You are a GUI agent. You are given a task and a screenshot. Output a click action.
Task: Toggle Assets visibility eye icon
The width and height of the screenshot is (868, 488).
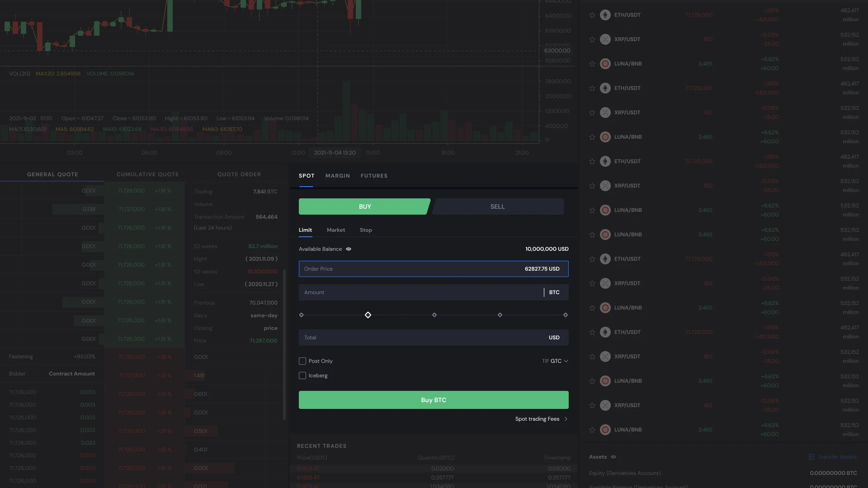point(613,457)
